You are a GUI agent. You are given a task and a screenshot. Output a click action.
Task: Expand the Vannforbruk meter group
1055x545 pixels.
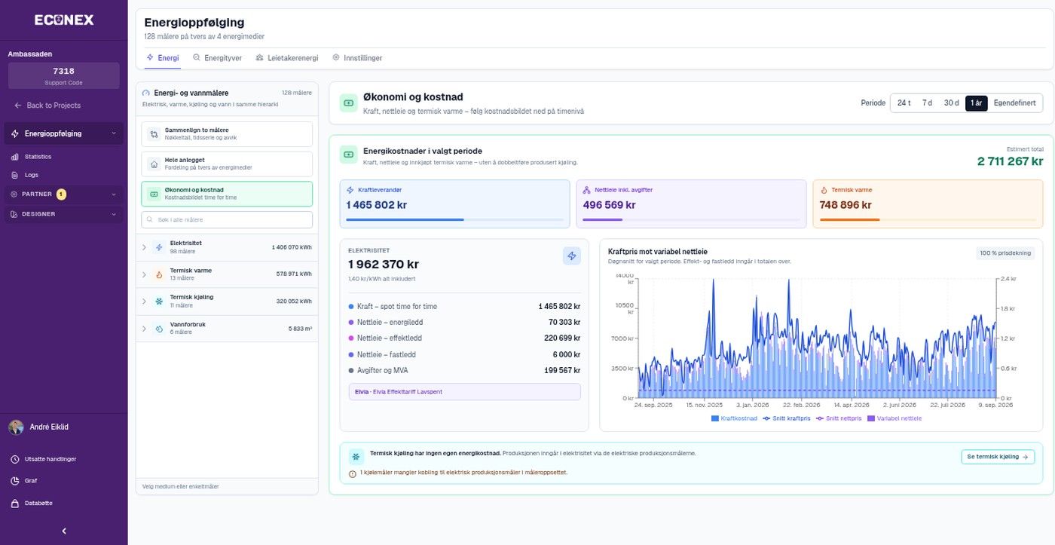(144, 329)
